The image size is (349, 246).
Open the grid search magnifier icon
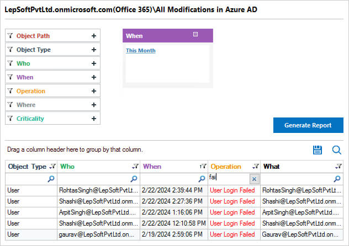click(x=336, y=150)
